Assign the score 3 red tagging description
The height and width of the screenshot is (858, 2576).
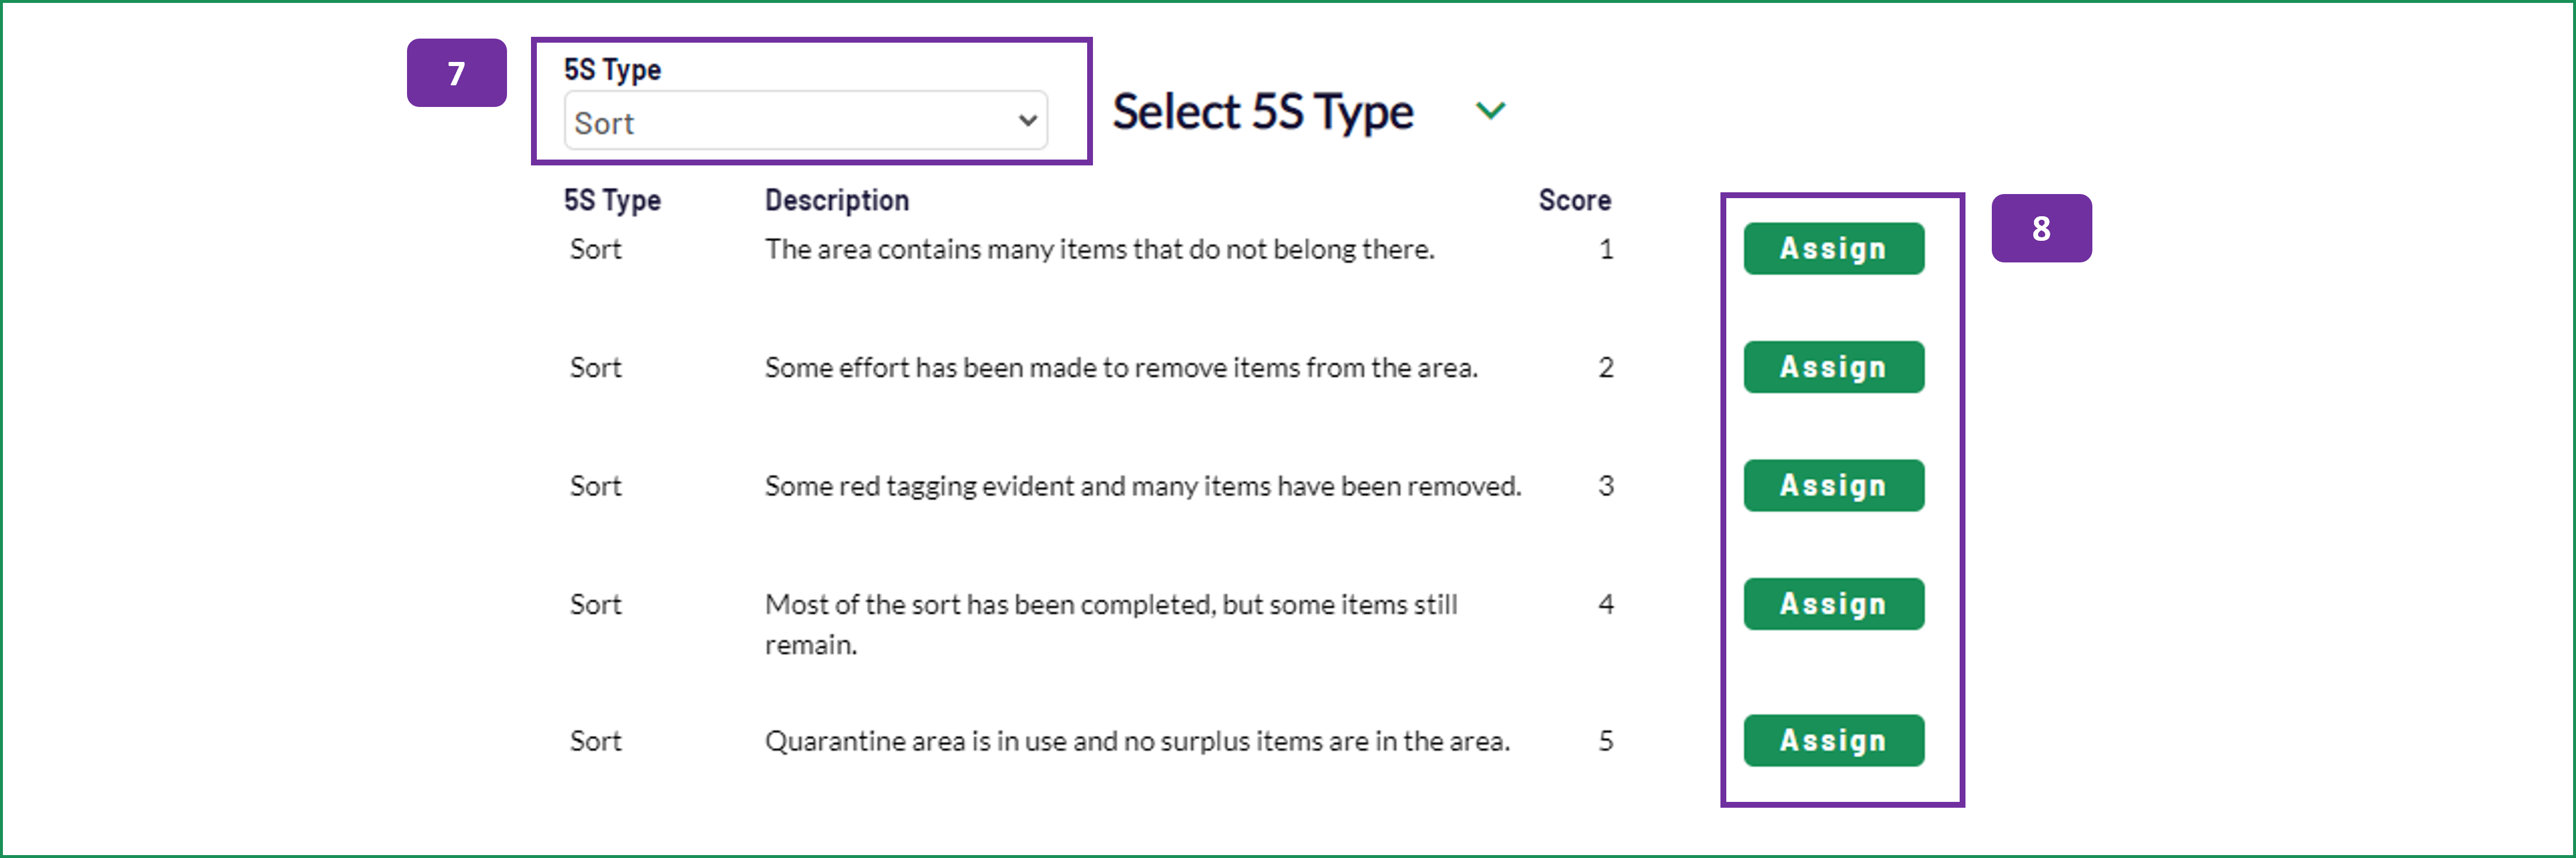pos(1833,485)
